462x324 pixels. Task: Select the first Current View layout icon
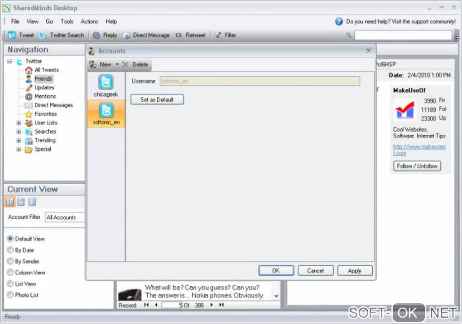(x=10, y=202)
